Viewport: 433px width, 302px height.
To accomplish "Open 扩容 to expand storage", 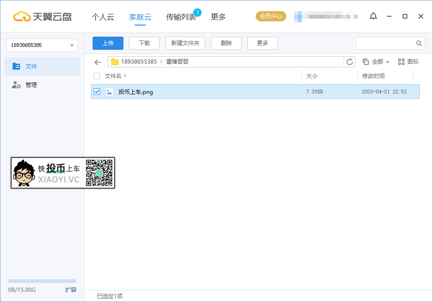I will 71,289.
